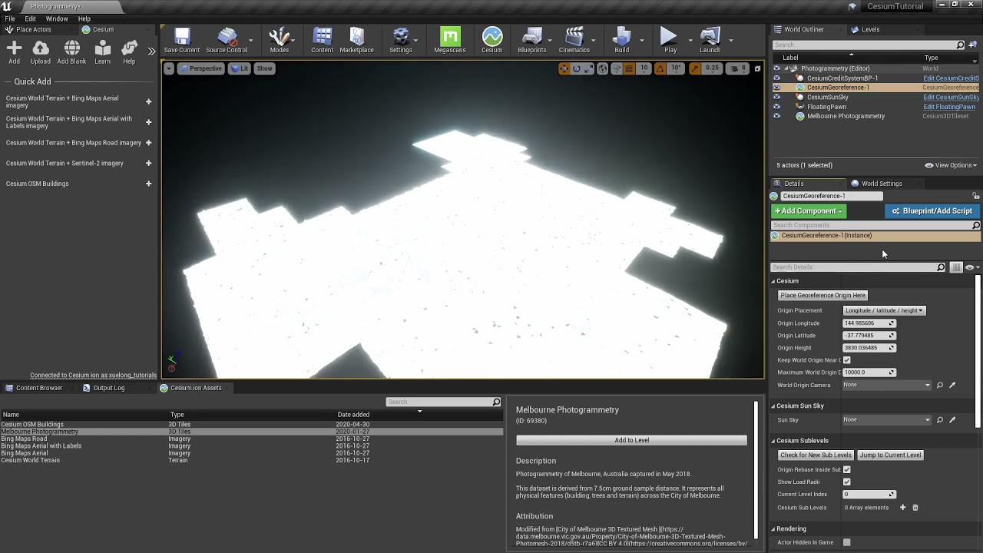Open the Marketplace toolbar icon
Viewport: 983px width, 553px height.
click(356, 40)
